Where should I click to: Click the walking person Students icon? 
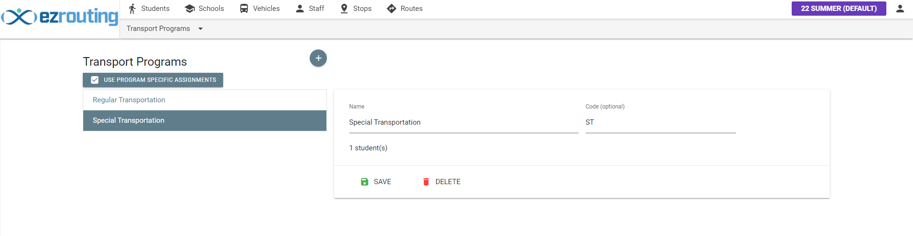132,9
